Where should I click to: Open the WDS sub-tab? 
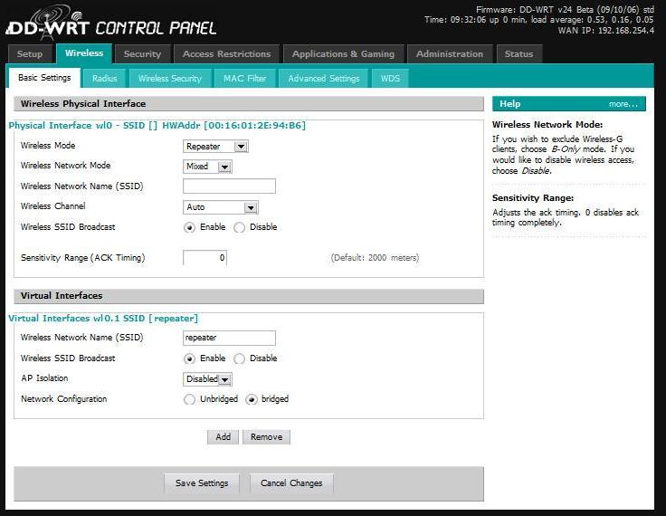390,79
